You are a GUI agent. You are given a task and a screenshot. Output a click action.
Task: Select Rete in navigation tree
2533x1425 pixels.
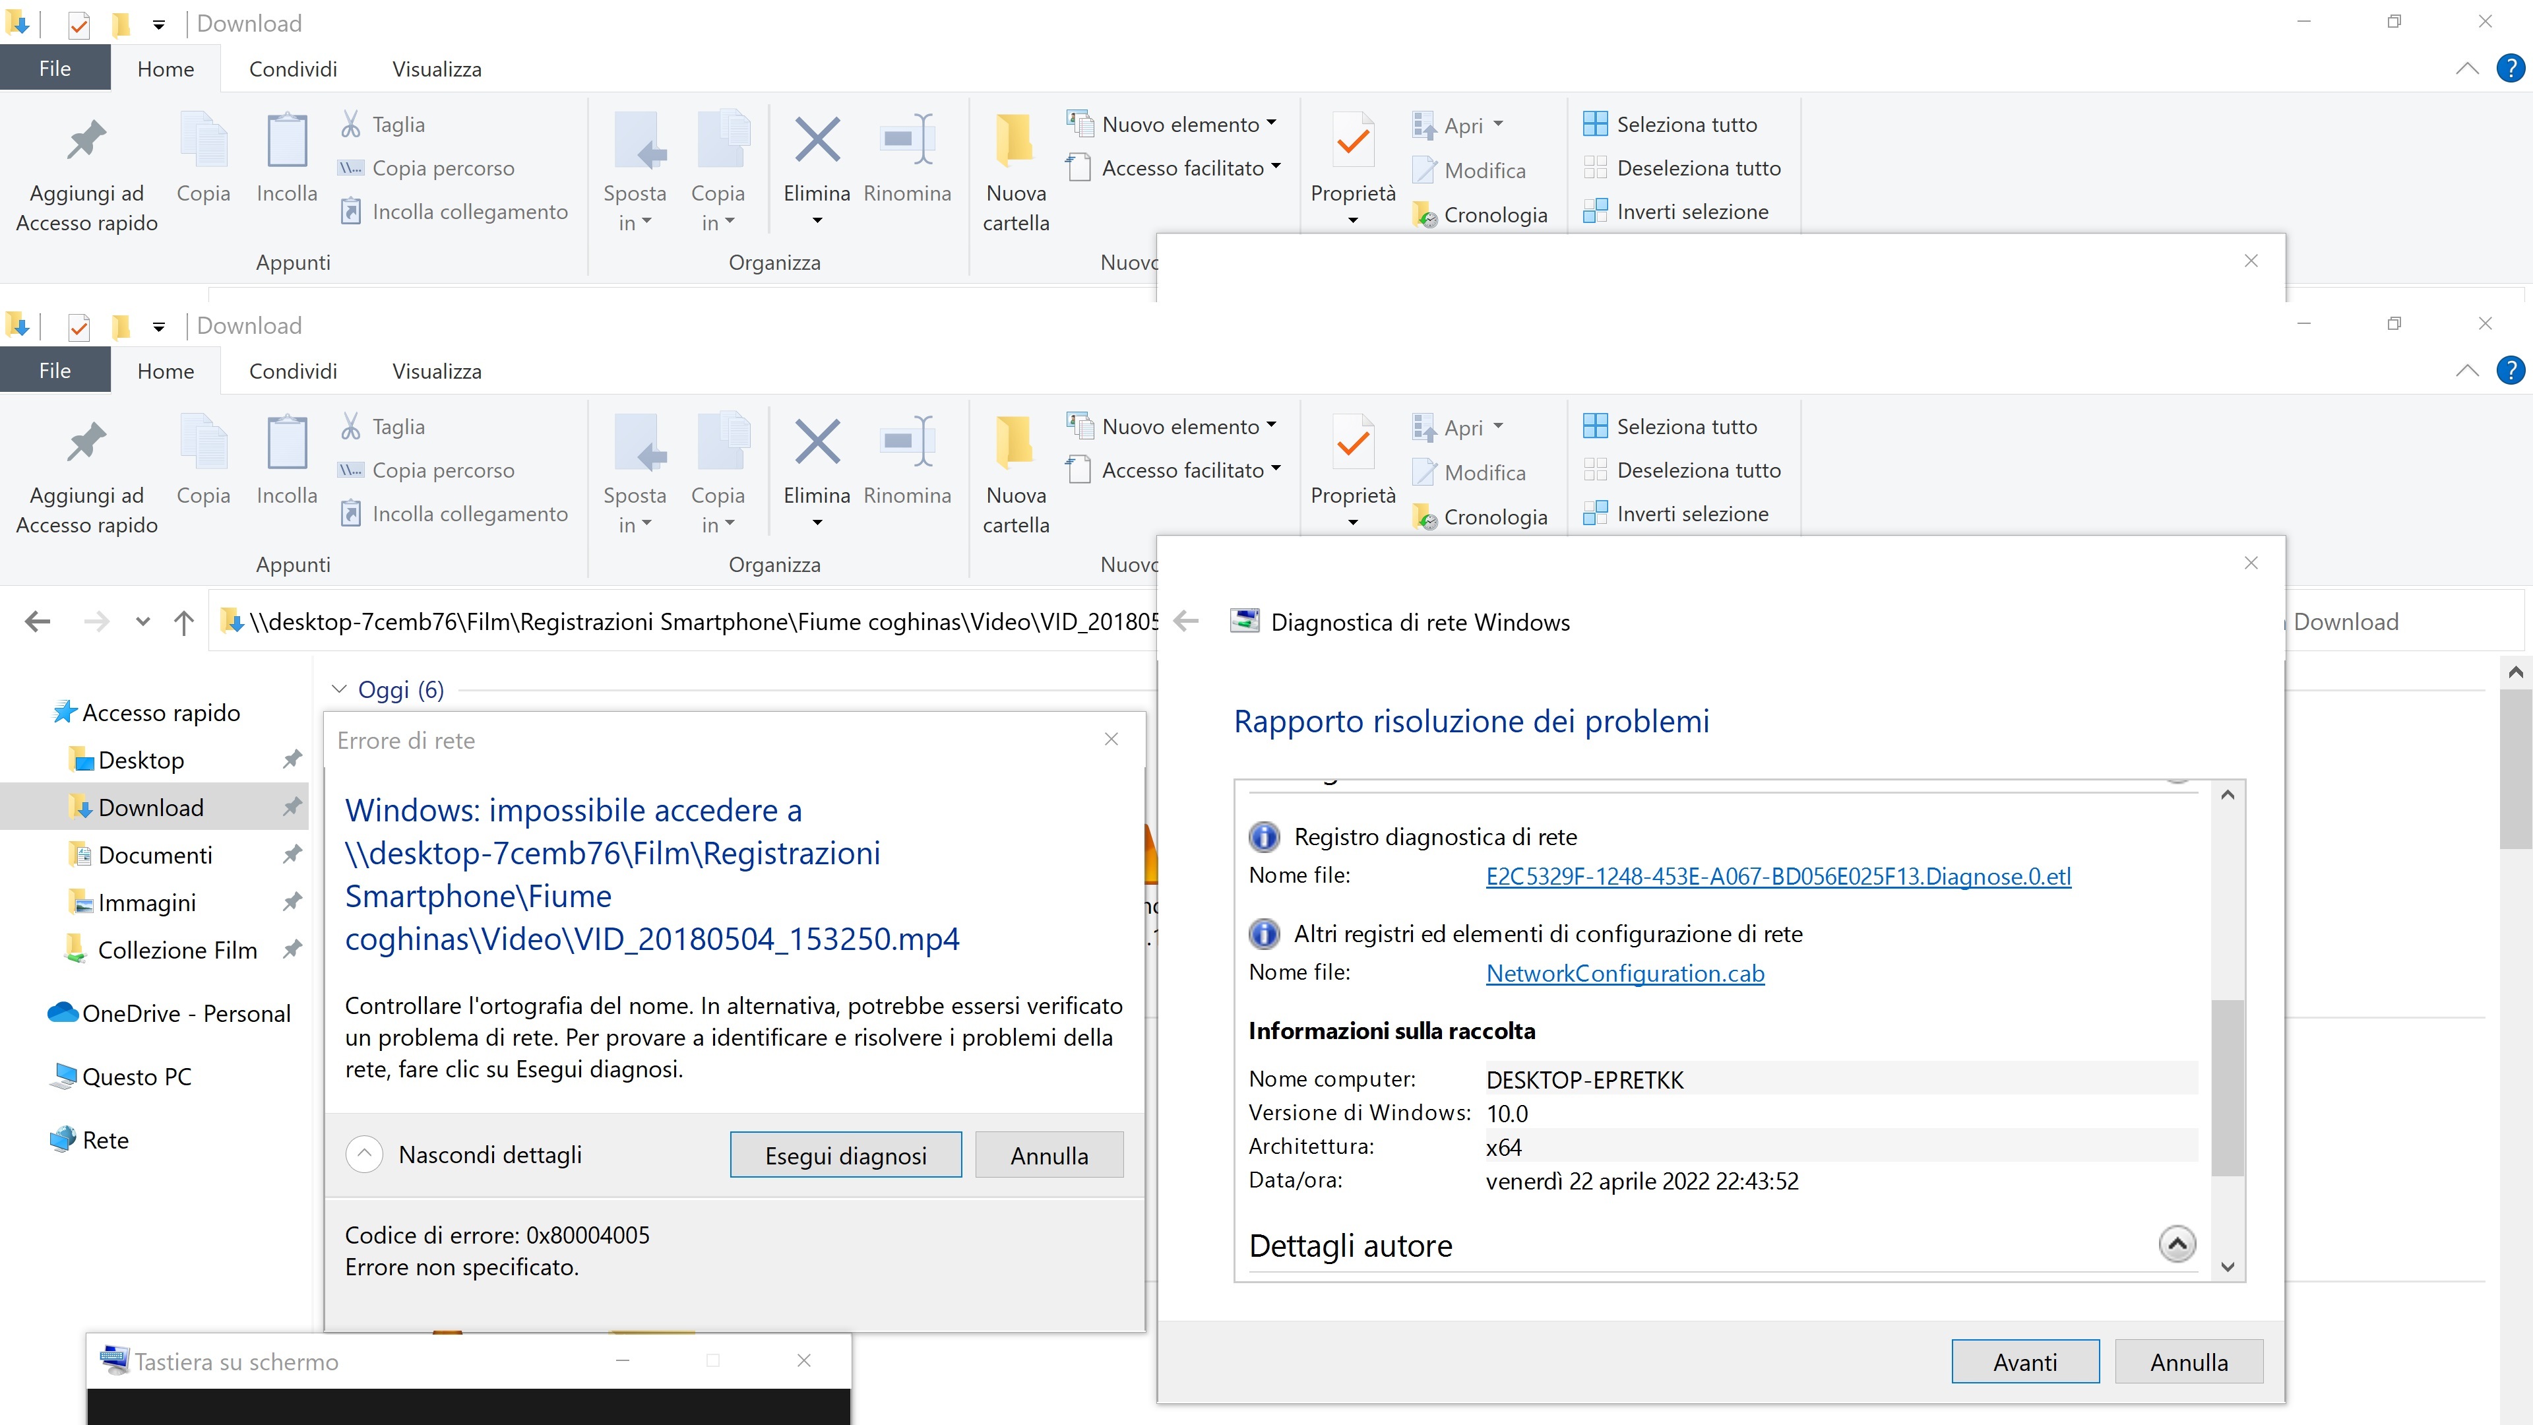pyautogui.click(x=90, y=1140)
